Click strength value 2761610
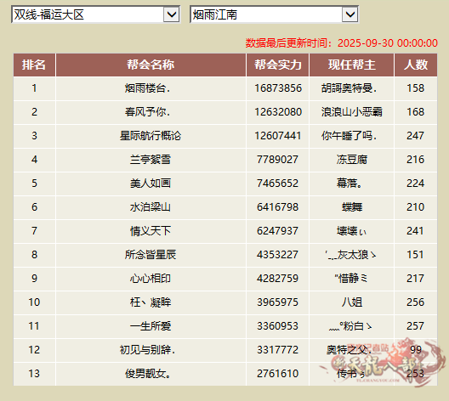Screen dimensions: 449x401 [x=277, y=373]
